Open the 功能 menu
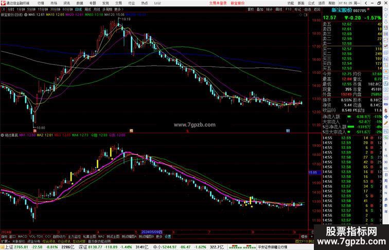 291,3
